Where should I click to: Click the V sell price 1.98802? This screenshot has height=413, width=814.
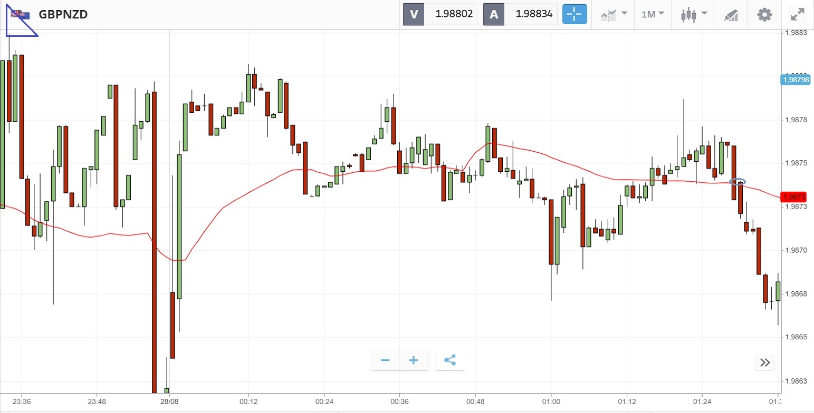point(452,14)
